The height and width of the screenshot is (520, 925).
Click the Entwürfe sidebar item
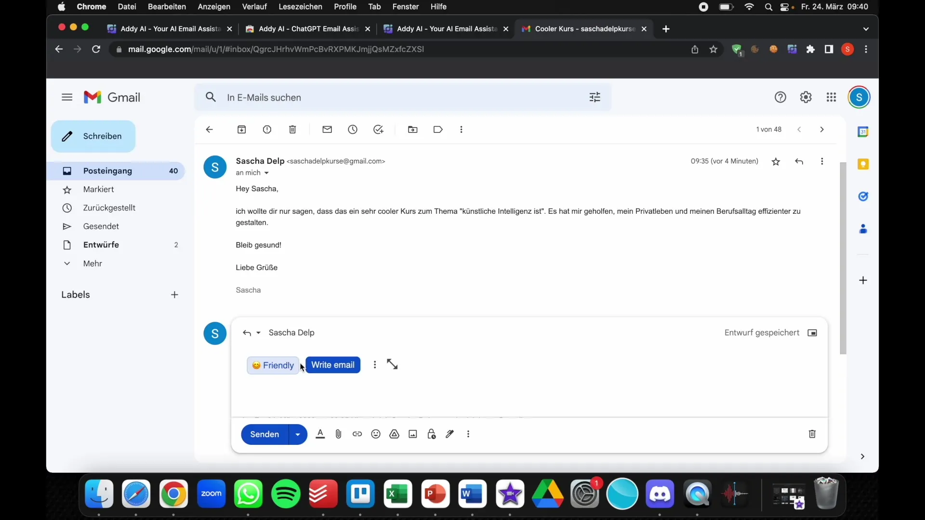[x=102, y=245]
